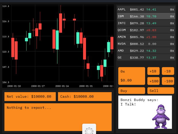178x134 pixels.
Task: Select the GE stock row
Action: tap(146, 58)
